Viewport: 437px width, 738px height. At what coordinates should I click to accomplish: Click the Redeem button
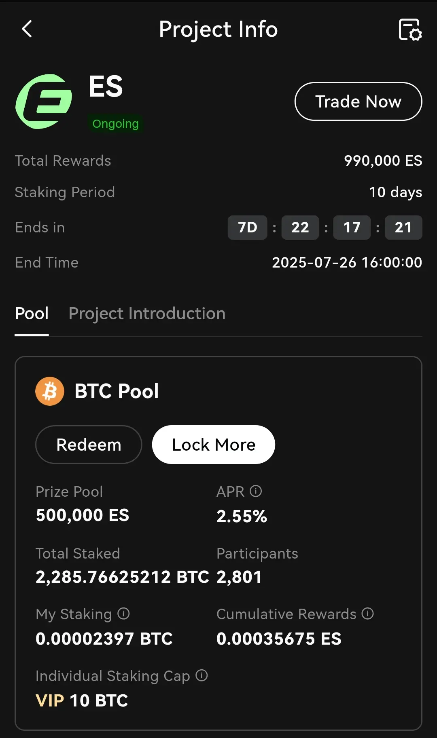pyautogui.click(x=89, y=445)
